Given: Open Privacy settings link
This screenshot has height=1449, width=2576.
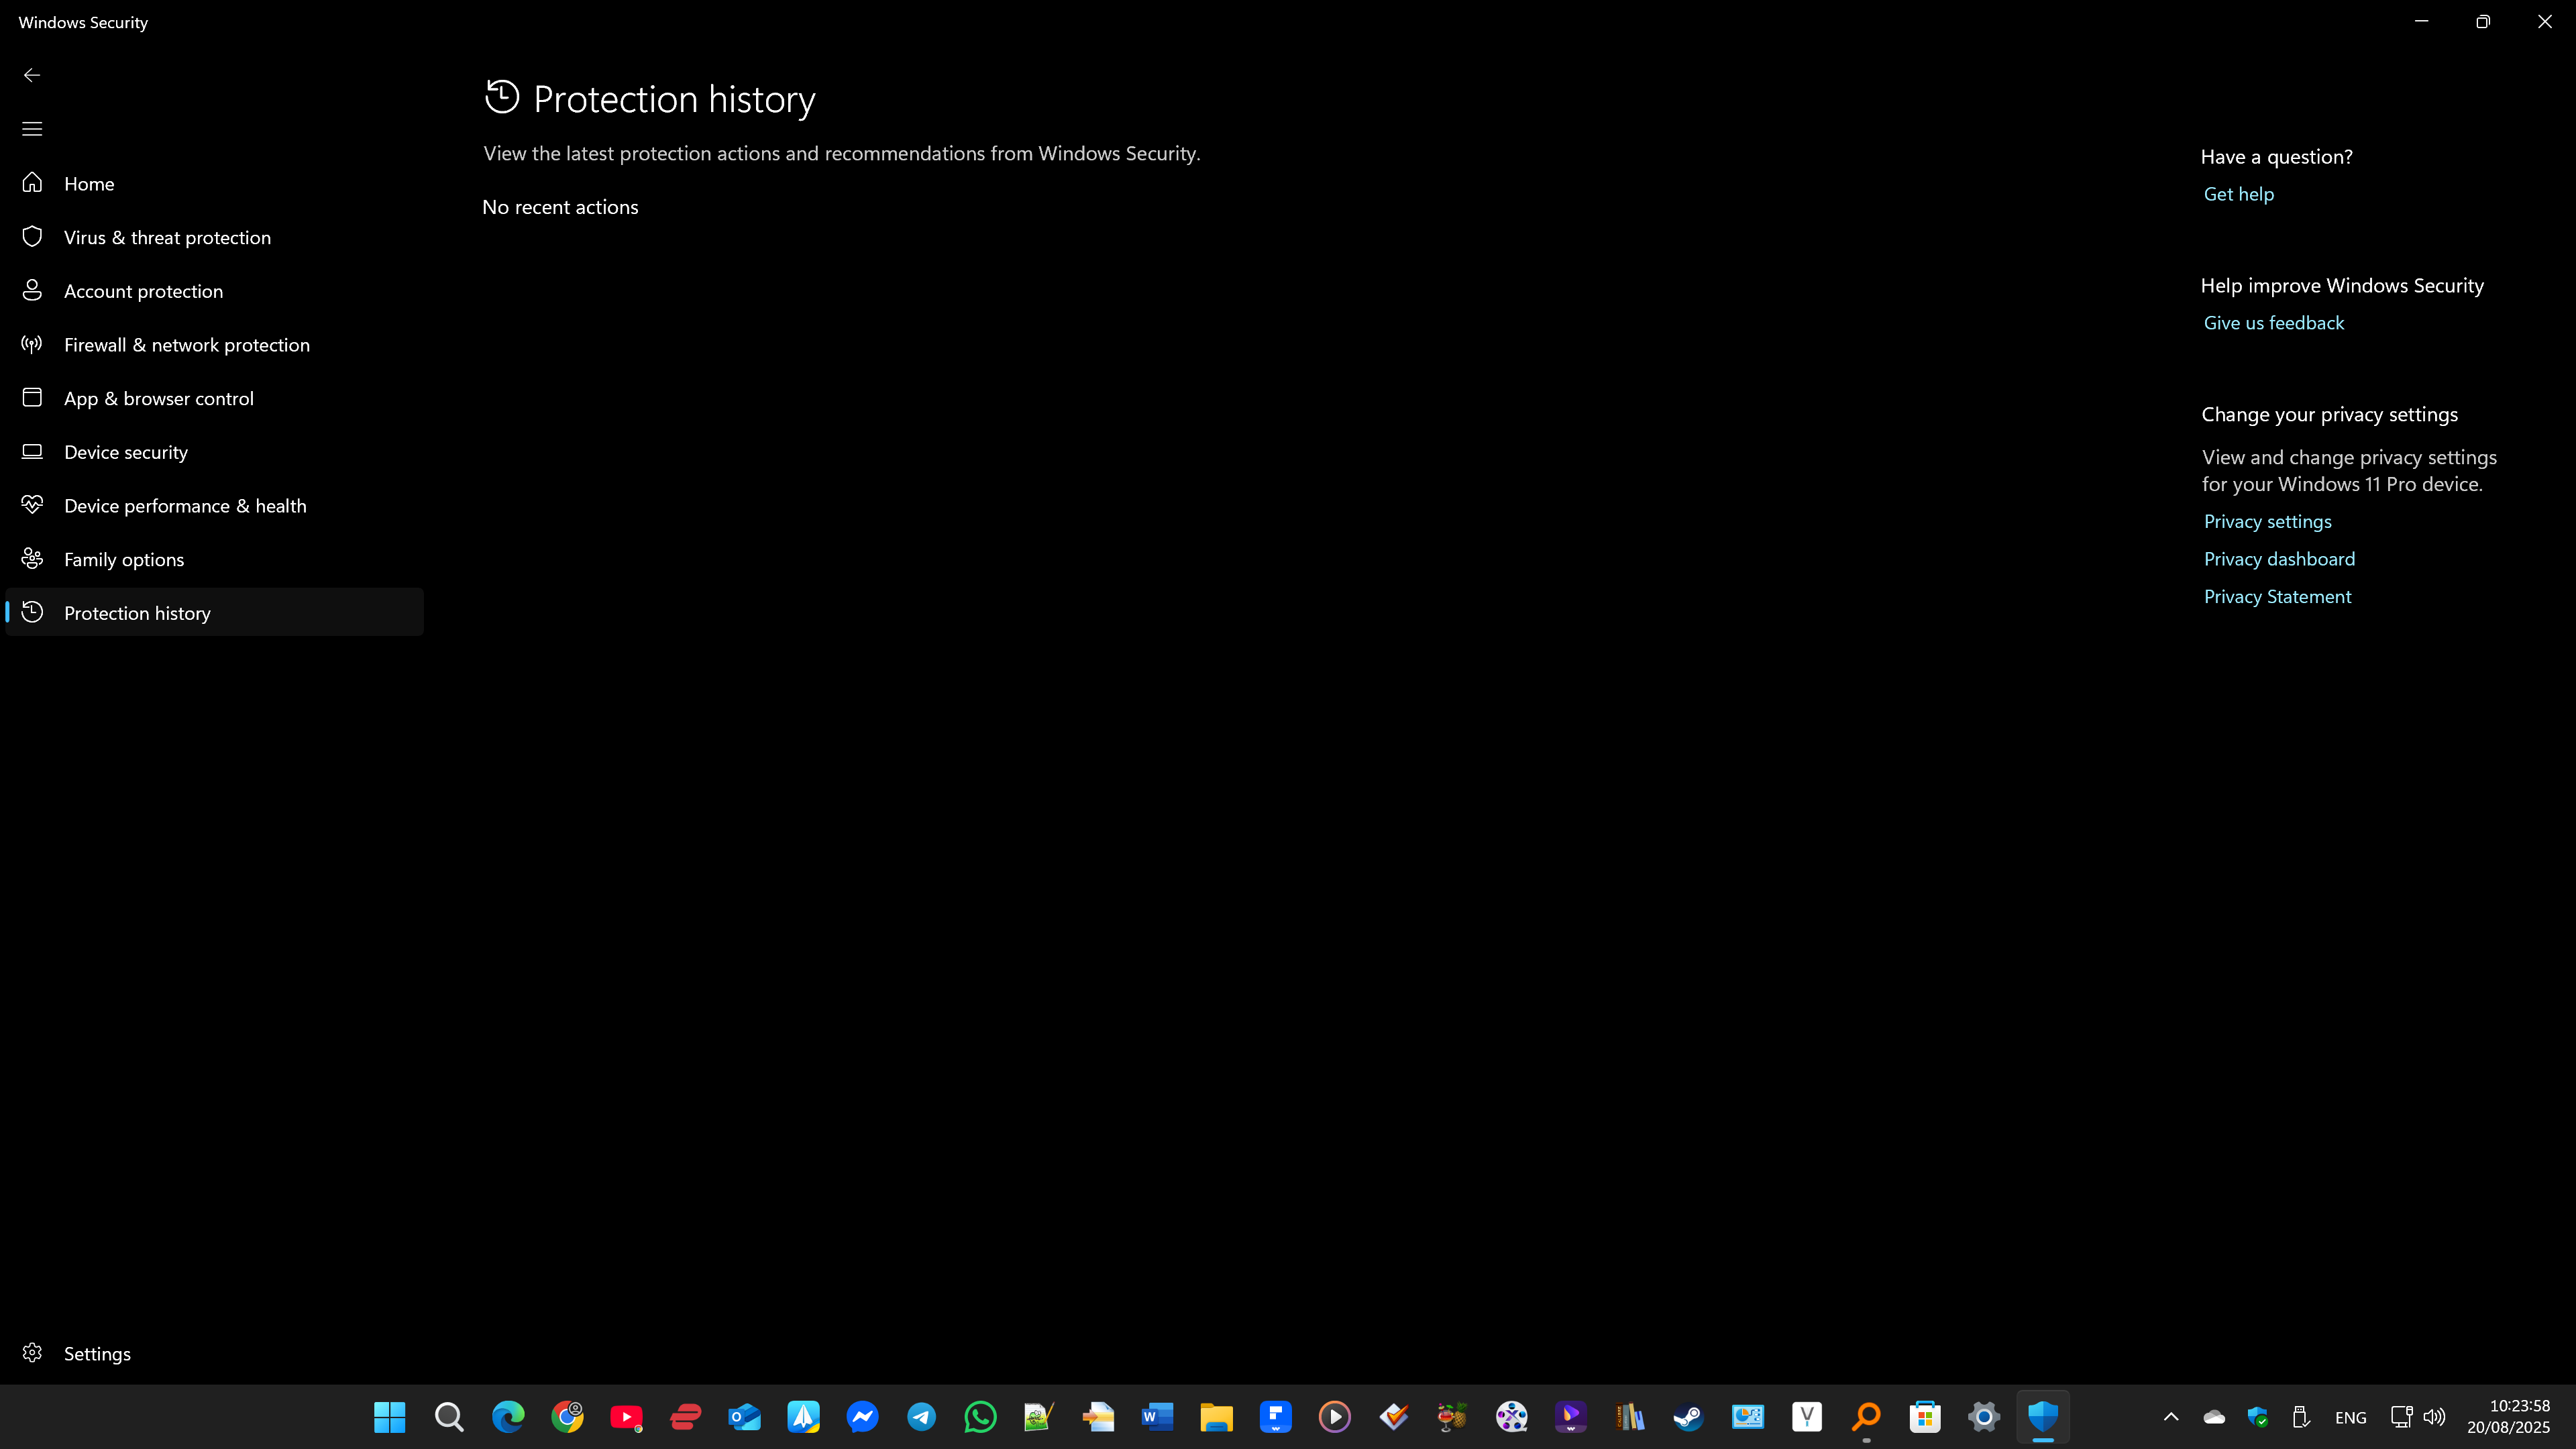Looking at the screenshot, I should click(2267, 521).
